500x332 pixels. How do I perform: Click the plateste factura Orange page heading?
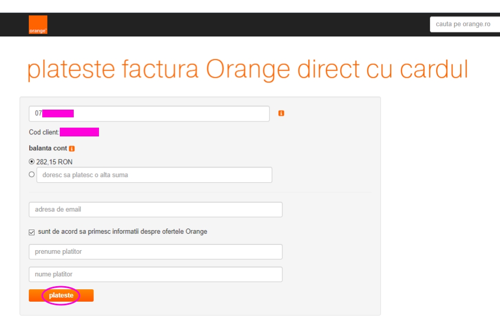click(247, 69)
